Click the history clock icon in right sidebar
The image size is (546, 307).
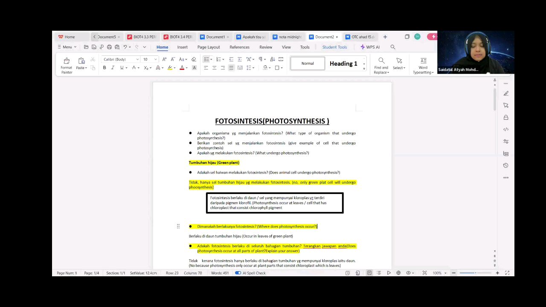point(506,165)
